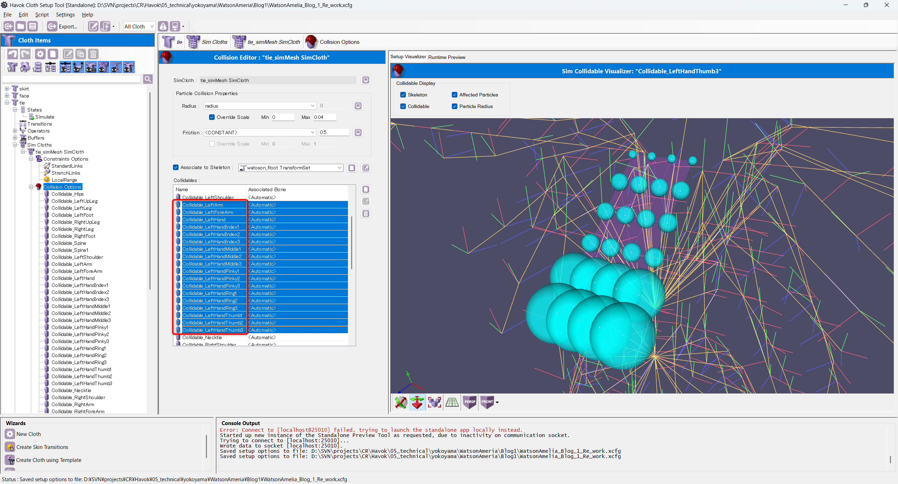This screenshot has height=484, width=898.
Task: Open the Script menu
Action: click(42, 15)
